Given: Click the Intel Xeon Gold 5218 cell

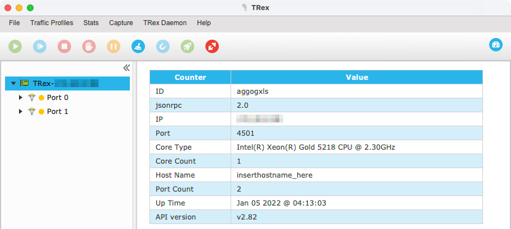Looking at the screenshot, I should pos(357,147).
